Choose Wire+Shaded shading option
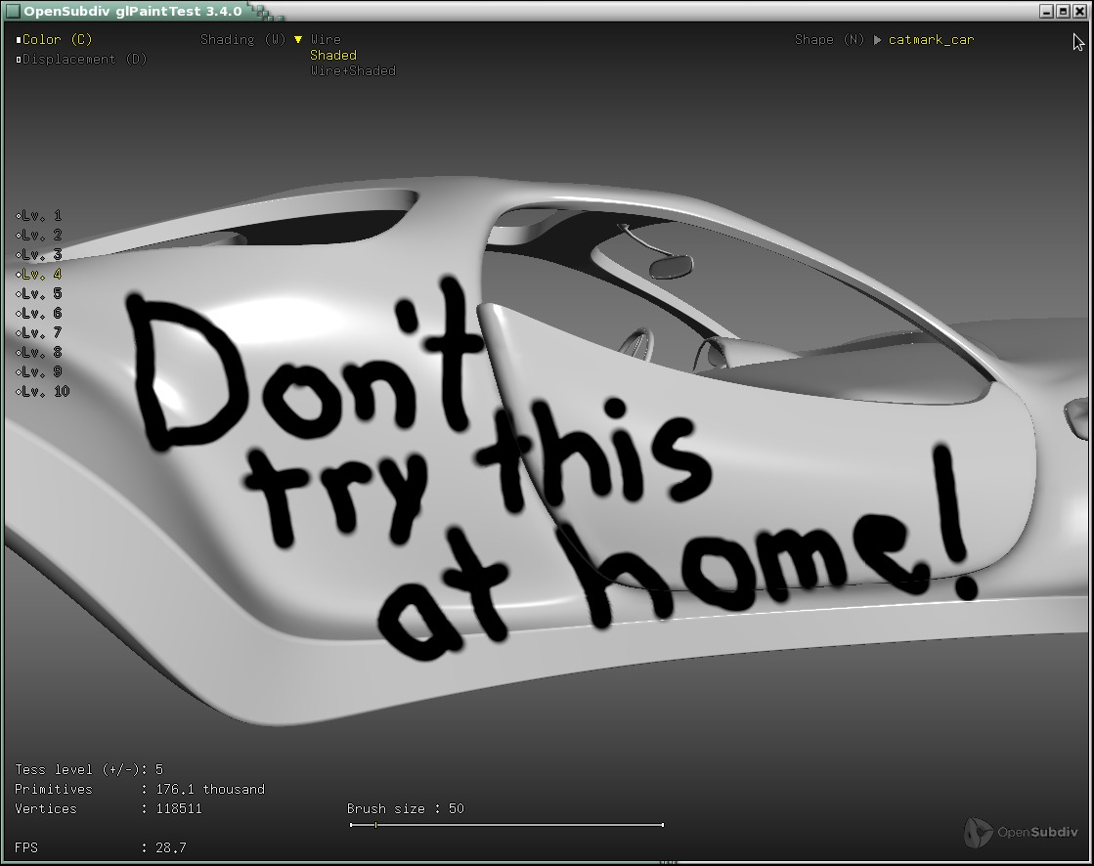The height and width of the screenshot is (866, 1094). pos(352,71)
